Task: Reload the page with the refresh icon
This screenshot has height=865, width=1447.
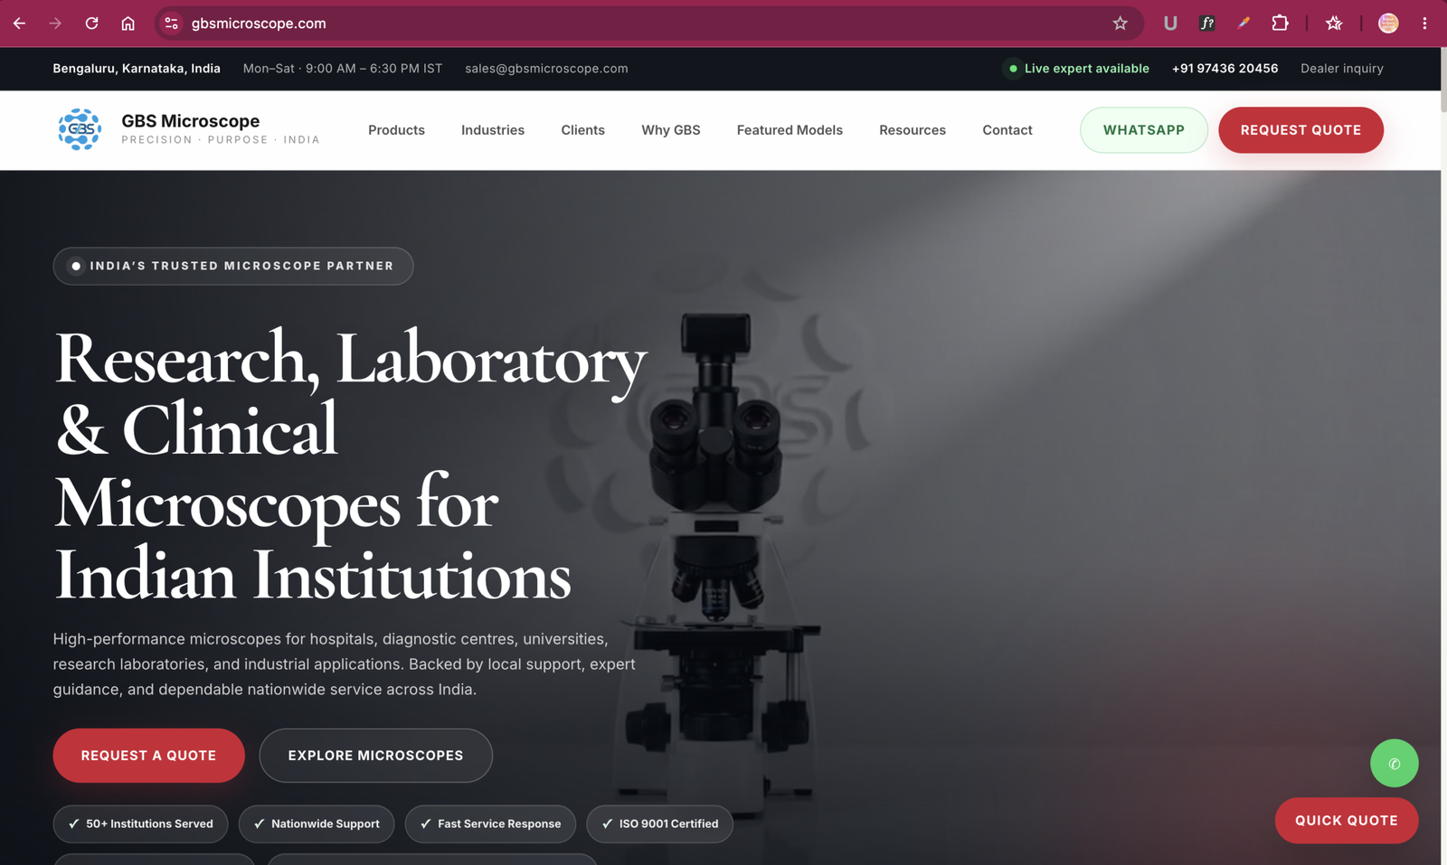Action: tap(91, 24)
